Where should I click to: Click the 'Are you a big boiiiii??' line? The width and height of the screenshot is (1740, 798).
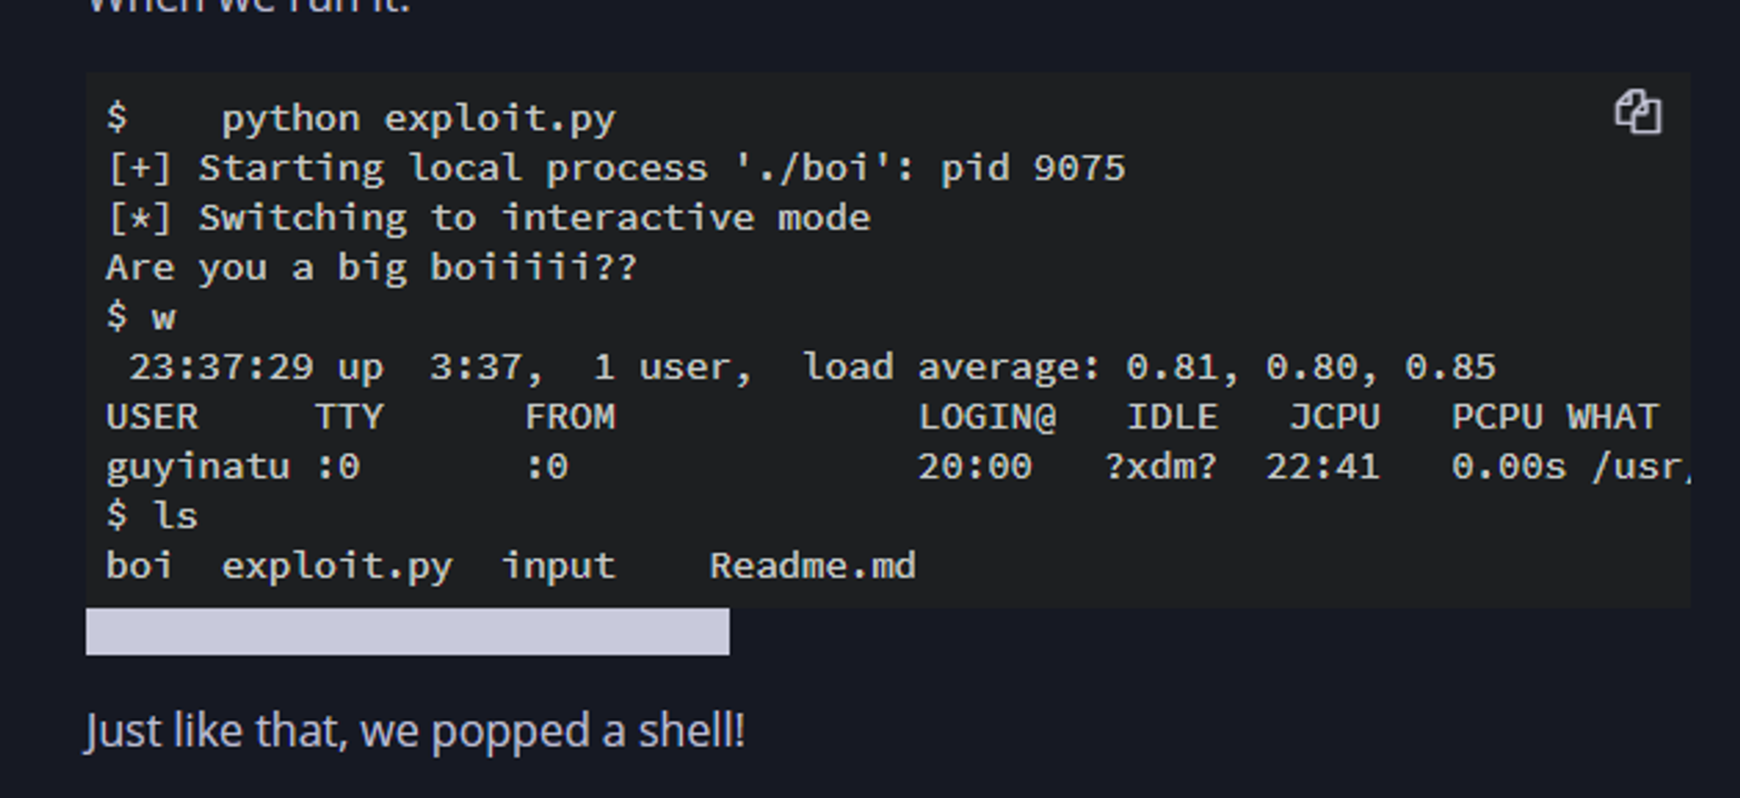(371, 268)
